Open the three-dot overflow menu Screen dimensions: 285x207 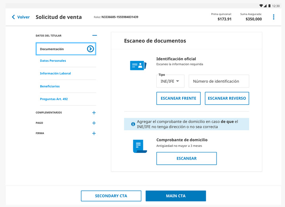pos(274,17)
